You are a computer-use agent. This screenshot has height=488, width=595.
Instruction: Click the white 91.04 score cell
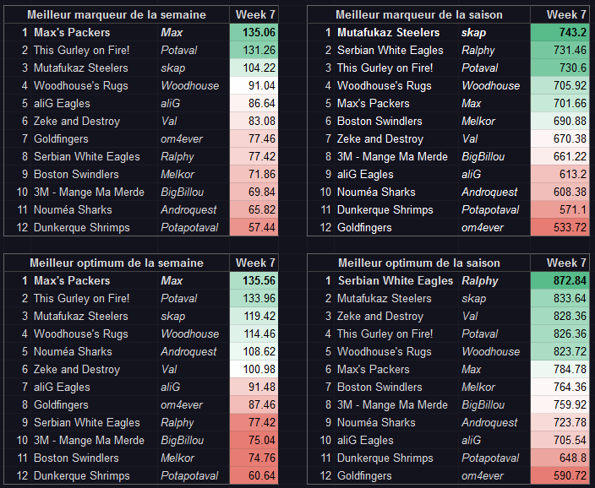254,85
